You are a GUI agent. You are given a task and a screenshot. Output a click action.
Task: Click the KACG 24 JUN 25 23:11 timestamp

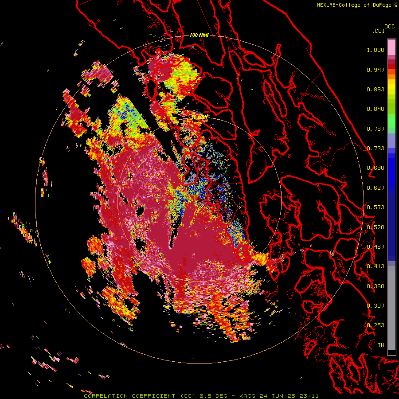[x=279, y=396]
